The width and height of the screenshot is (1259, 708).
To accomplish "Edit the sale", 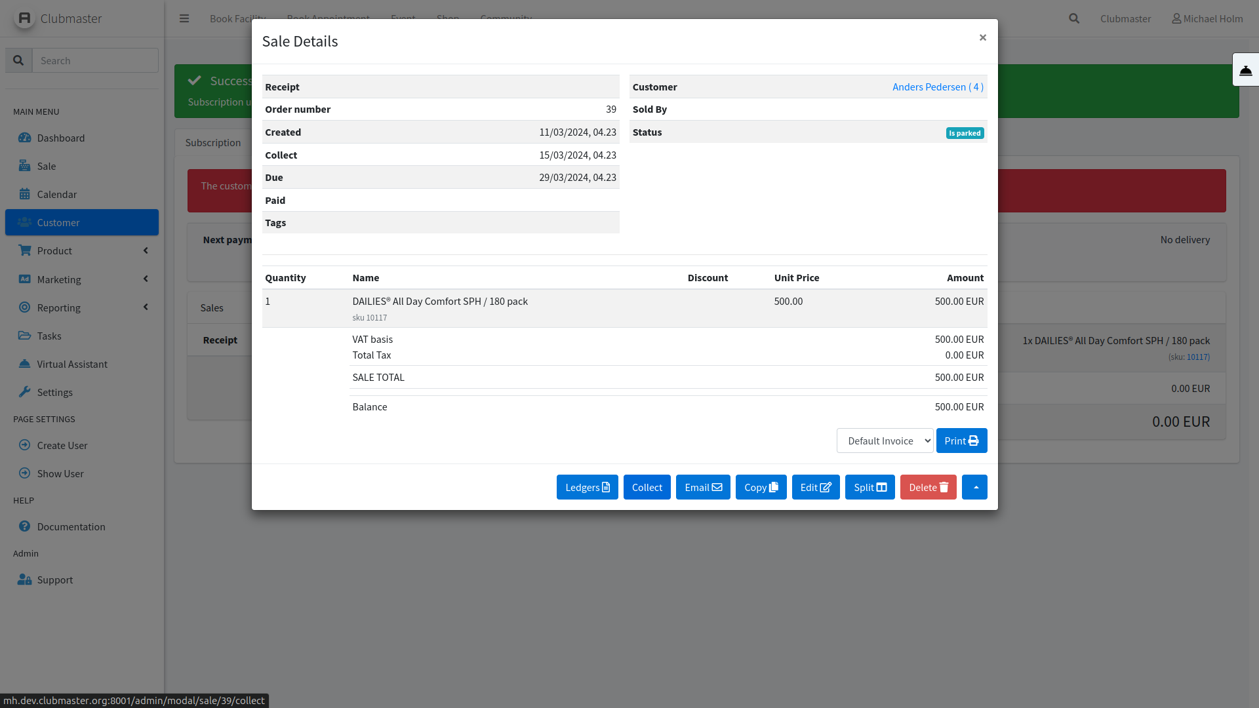I will tap(815, 487).
